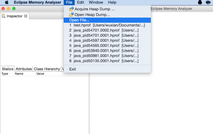Click the Acquire Heap Dump icon
The height and width of the screenshot is (134, 213).
[71, 9]
